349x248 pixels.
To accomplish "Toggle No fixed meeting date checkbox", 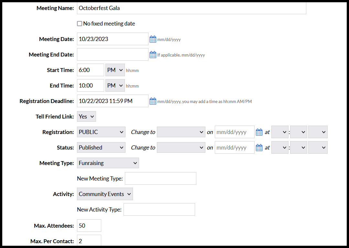I will 80,24.
